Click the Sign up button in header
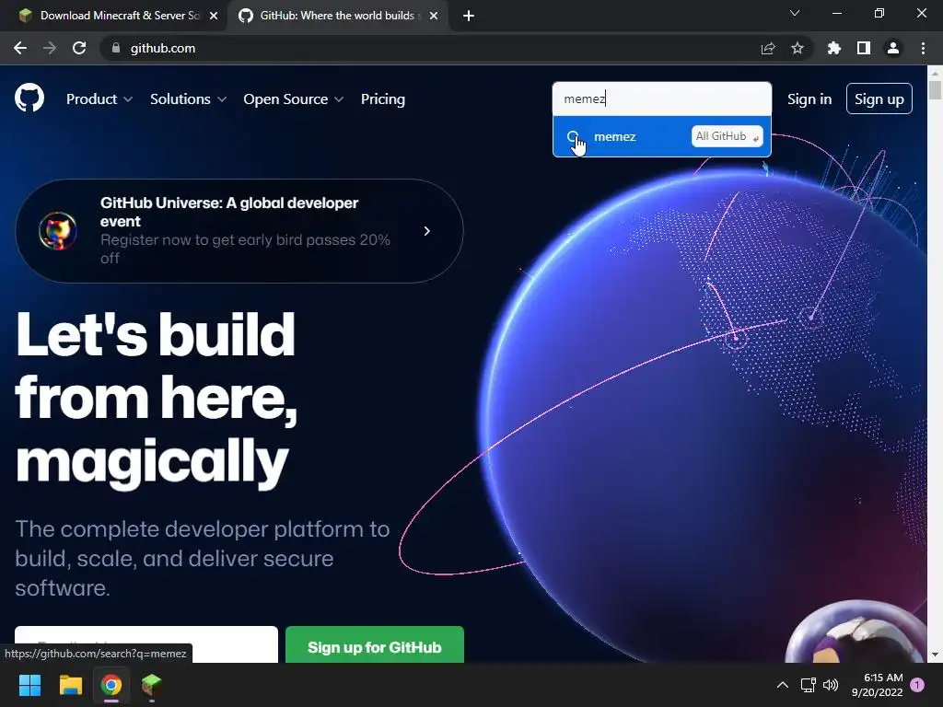 pos(879,99)
